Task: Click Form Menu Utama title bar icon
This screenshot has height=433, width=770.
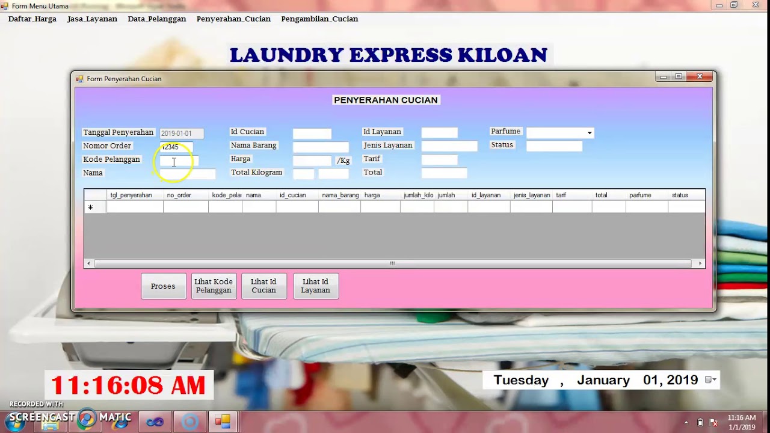Action: tap(5, 5)
